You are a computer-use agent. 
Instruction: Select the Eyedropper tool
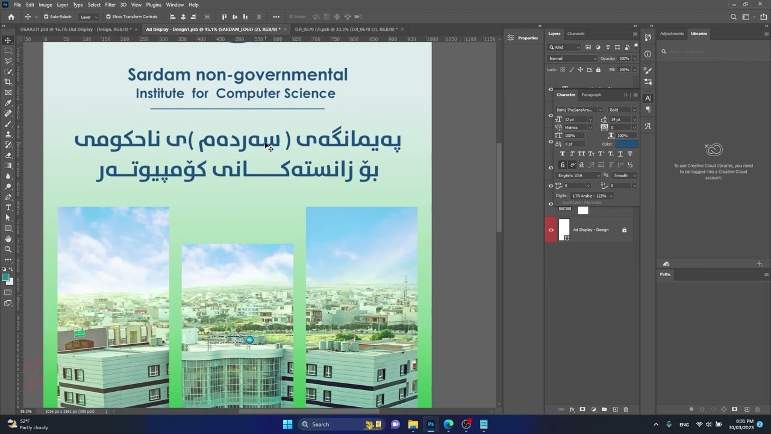pos(8,103)
